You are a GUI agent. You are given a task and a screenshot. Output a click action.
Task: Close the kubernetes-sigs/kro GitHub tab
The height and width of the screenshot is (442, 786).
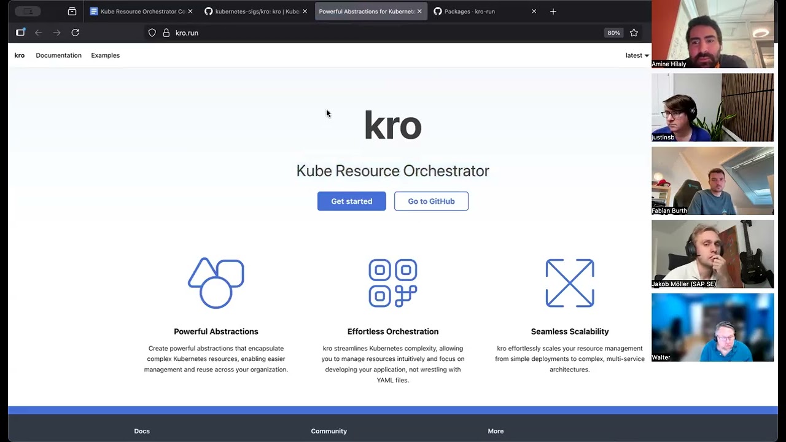pyautogui.click(x=305, y=11)
